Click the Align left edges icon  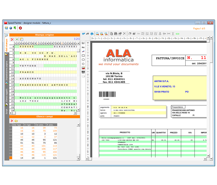(143, 33)
